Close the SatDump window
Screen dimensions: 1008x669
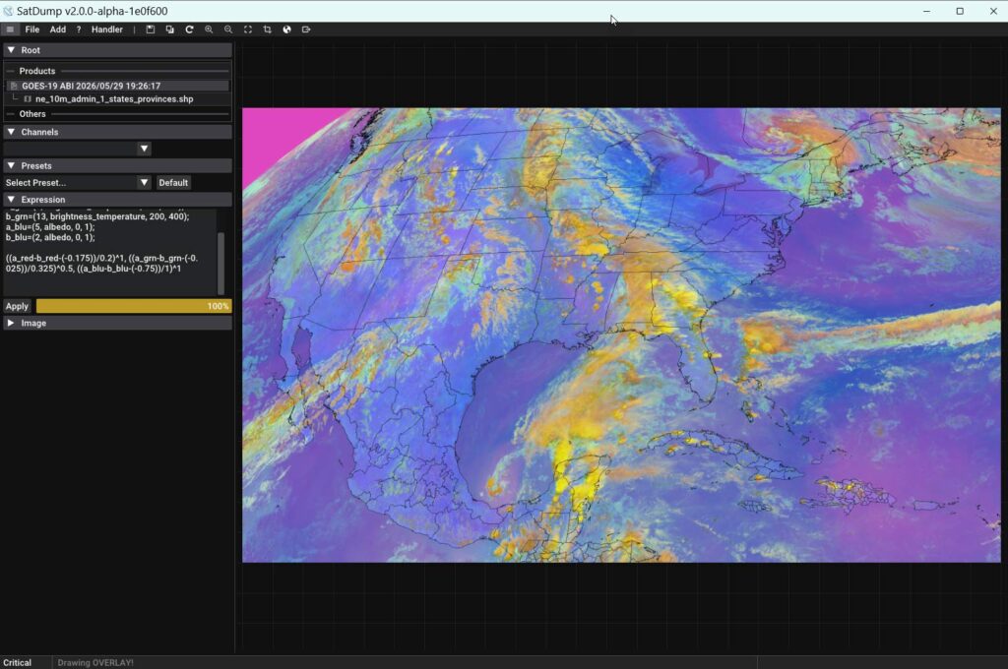tap(993, 11)
